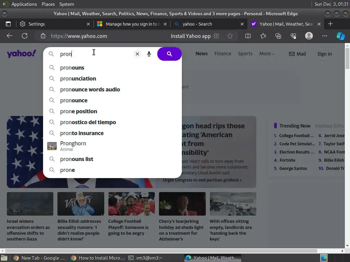Open split screen view icon
350x262 pixels.
(248, 36)
